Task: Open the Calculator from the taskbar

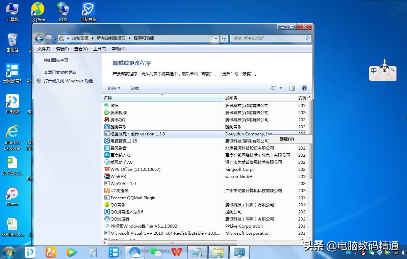Action: click(x=93, y=252)
